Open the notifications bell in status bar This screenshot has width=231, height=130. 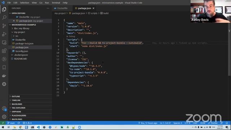(x=227, y=123)
